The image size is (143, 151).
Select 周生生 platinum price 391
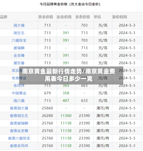(66, 33)
